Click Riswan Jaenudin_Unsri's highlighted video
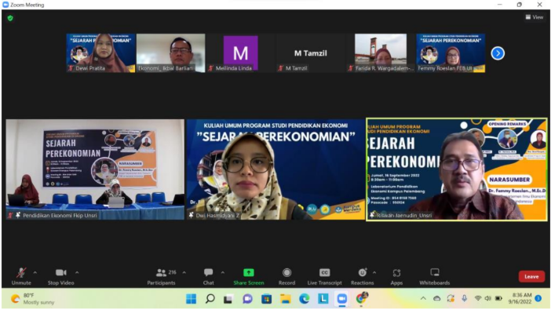 (x=457, y=169)
